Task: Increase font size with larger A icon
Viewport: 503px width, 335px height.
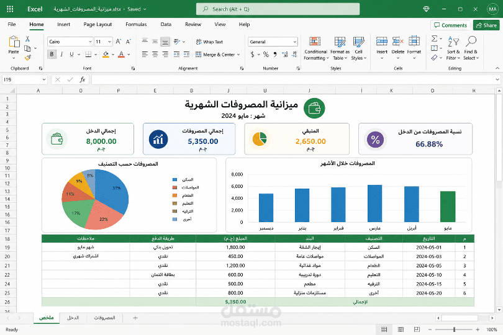Action: tap(119, 42)
